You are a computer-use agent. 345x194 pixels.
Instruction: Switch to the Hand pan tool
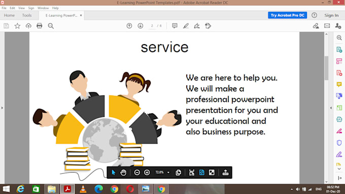point(123,173)
